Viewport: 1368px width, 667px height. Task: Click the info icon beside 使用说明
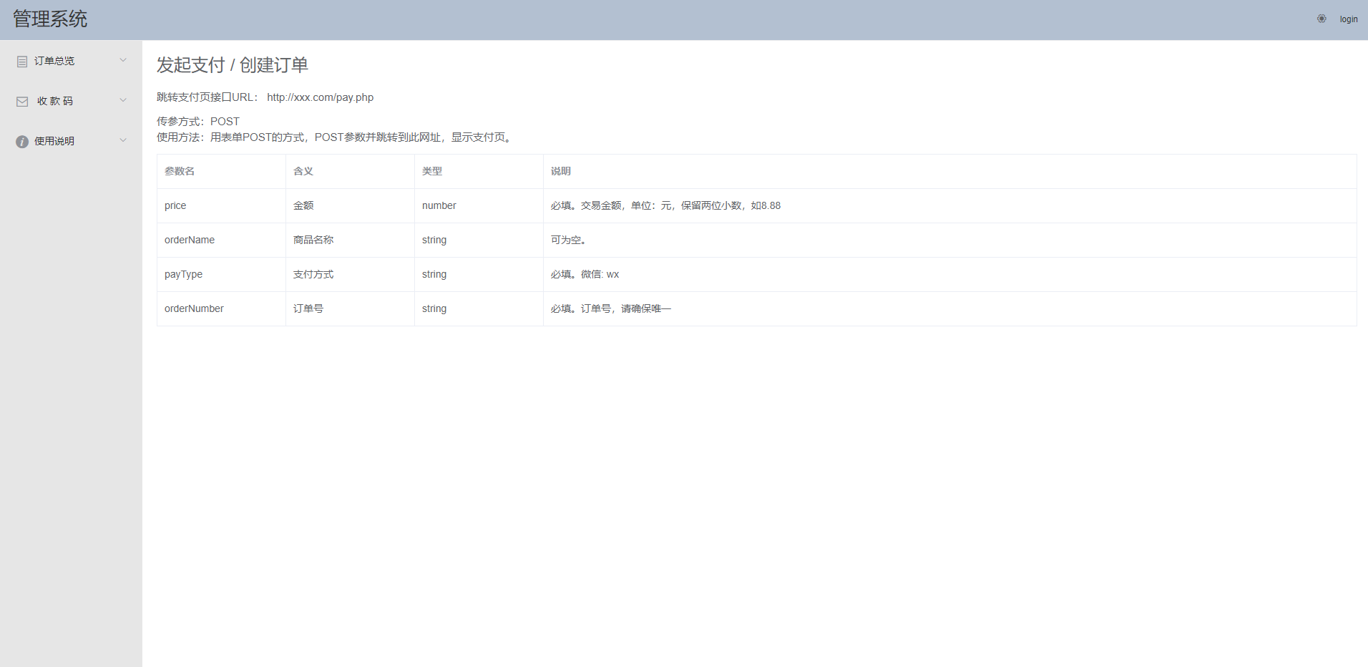tap(22, 142)
